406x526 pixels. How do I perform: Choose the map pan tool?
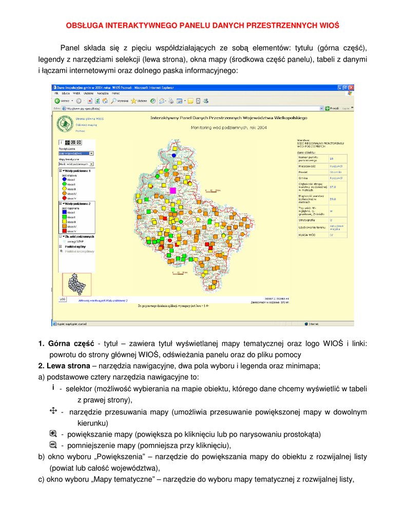coord(67,142)
